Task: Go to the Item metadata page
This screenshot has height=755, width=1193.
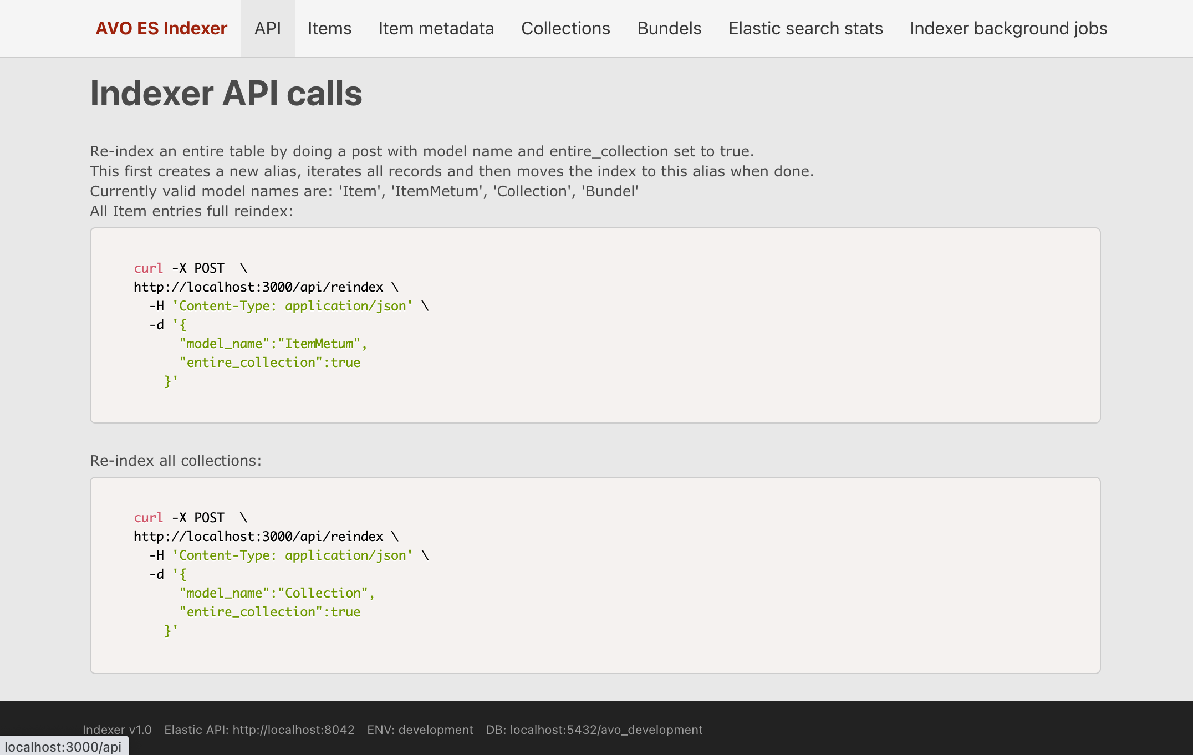Action: pos(436,28)
